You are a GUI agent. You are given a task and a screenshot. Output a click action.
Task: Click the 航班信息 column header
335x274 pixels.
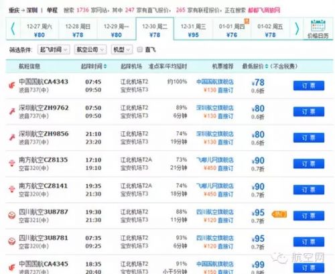29,66
